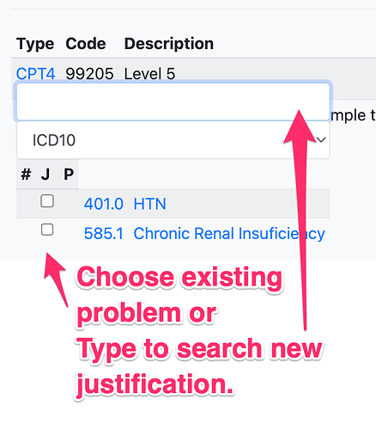Focus the justification search input field
376x430 pixels.
173,101
